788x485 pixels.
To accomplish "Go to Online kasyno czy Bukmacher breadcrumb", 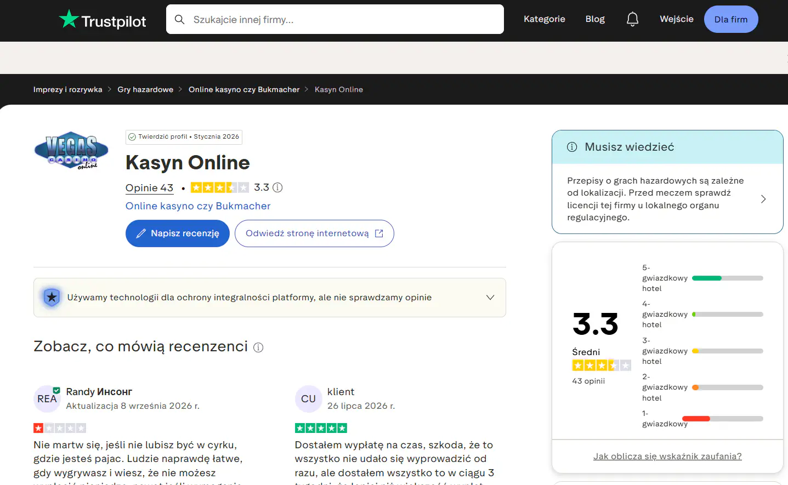I will click(x=244, y=89).
